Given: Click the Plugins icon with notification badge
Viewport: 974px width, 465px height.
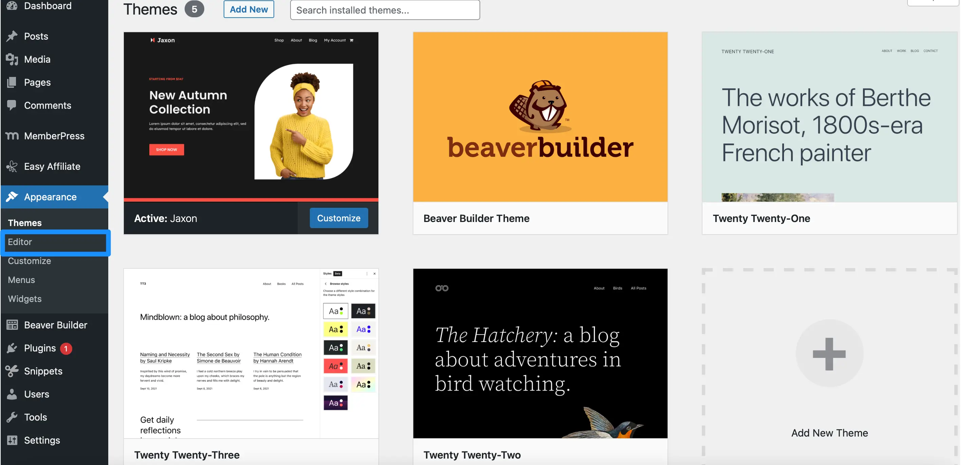Looking at the screenshot, I should [13, 347].
